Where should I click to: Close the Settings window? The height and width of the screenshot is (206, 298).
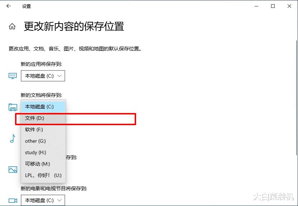pyautogui.click(x=289, y=6)
